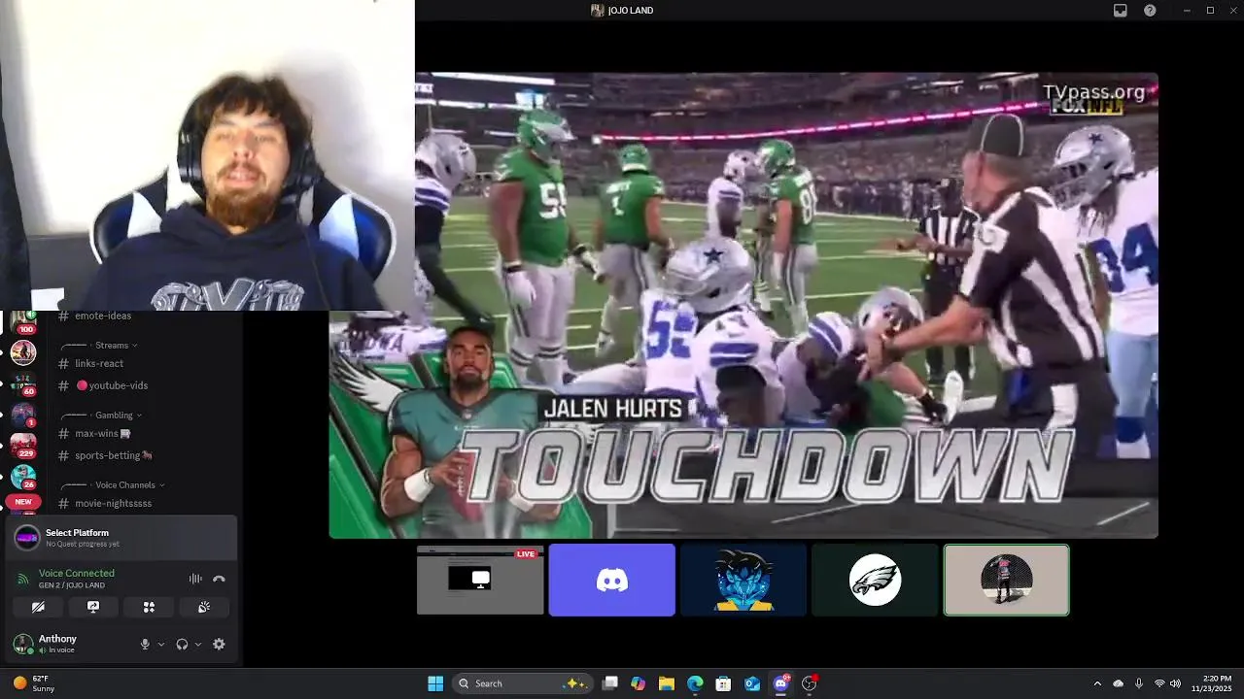Open the server with the 229 badge
The image size is (1244, 699).
pos(23,446)
